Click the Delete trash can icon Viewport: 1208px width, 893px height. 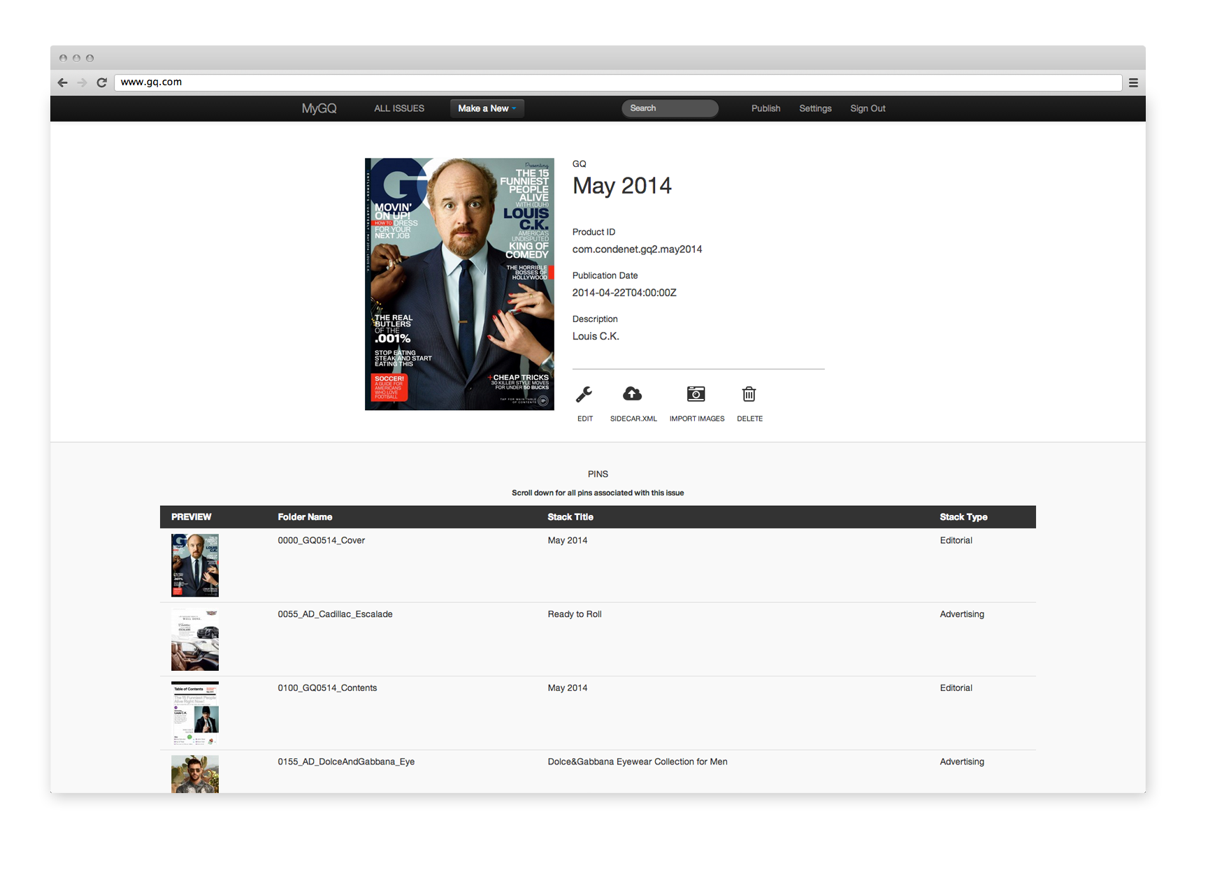point(749,395)
